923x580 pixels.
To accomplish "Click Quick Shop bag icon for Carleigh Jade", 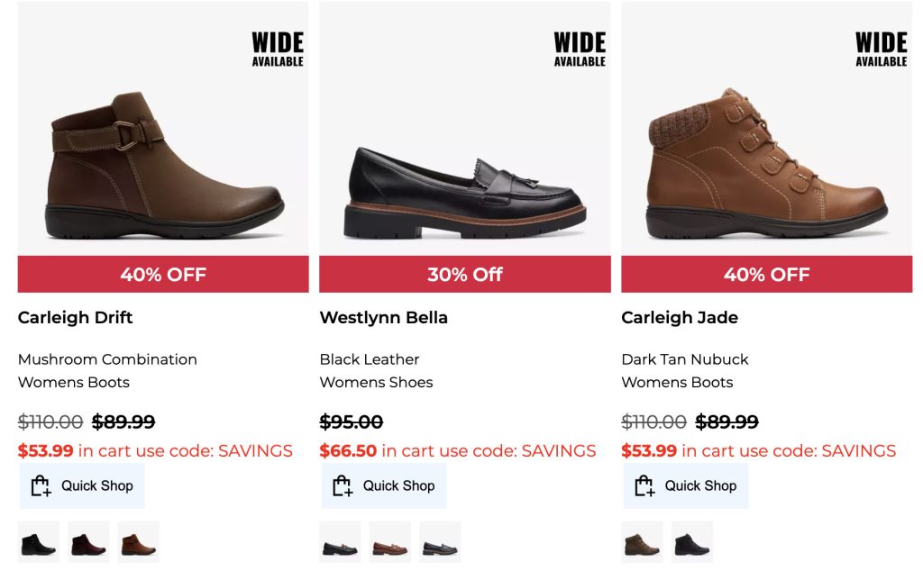I will (644, 486).
